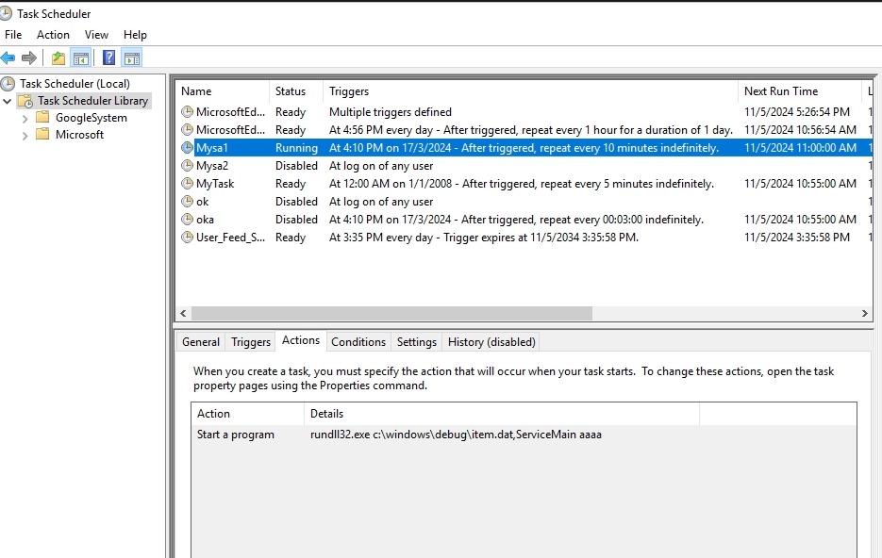Click the Forward arrow toolbar icon
This screenshot has width=882, height=558.
click(x=29, y=58)
